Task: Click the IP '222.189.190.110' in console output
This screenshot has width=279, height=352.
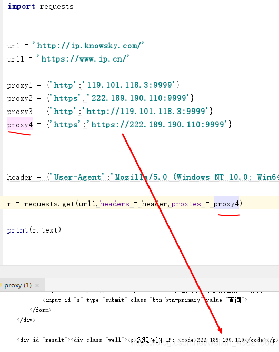Action: tap(221, 340)
